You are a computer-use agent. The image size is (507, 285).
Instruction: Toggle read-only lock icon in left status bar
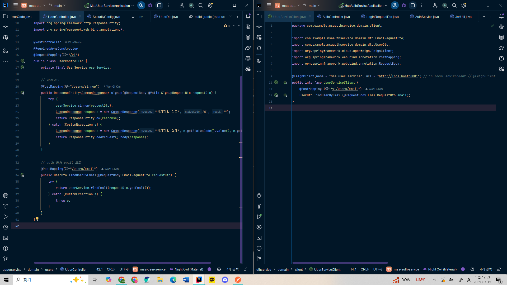coord(245,269)
